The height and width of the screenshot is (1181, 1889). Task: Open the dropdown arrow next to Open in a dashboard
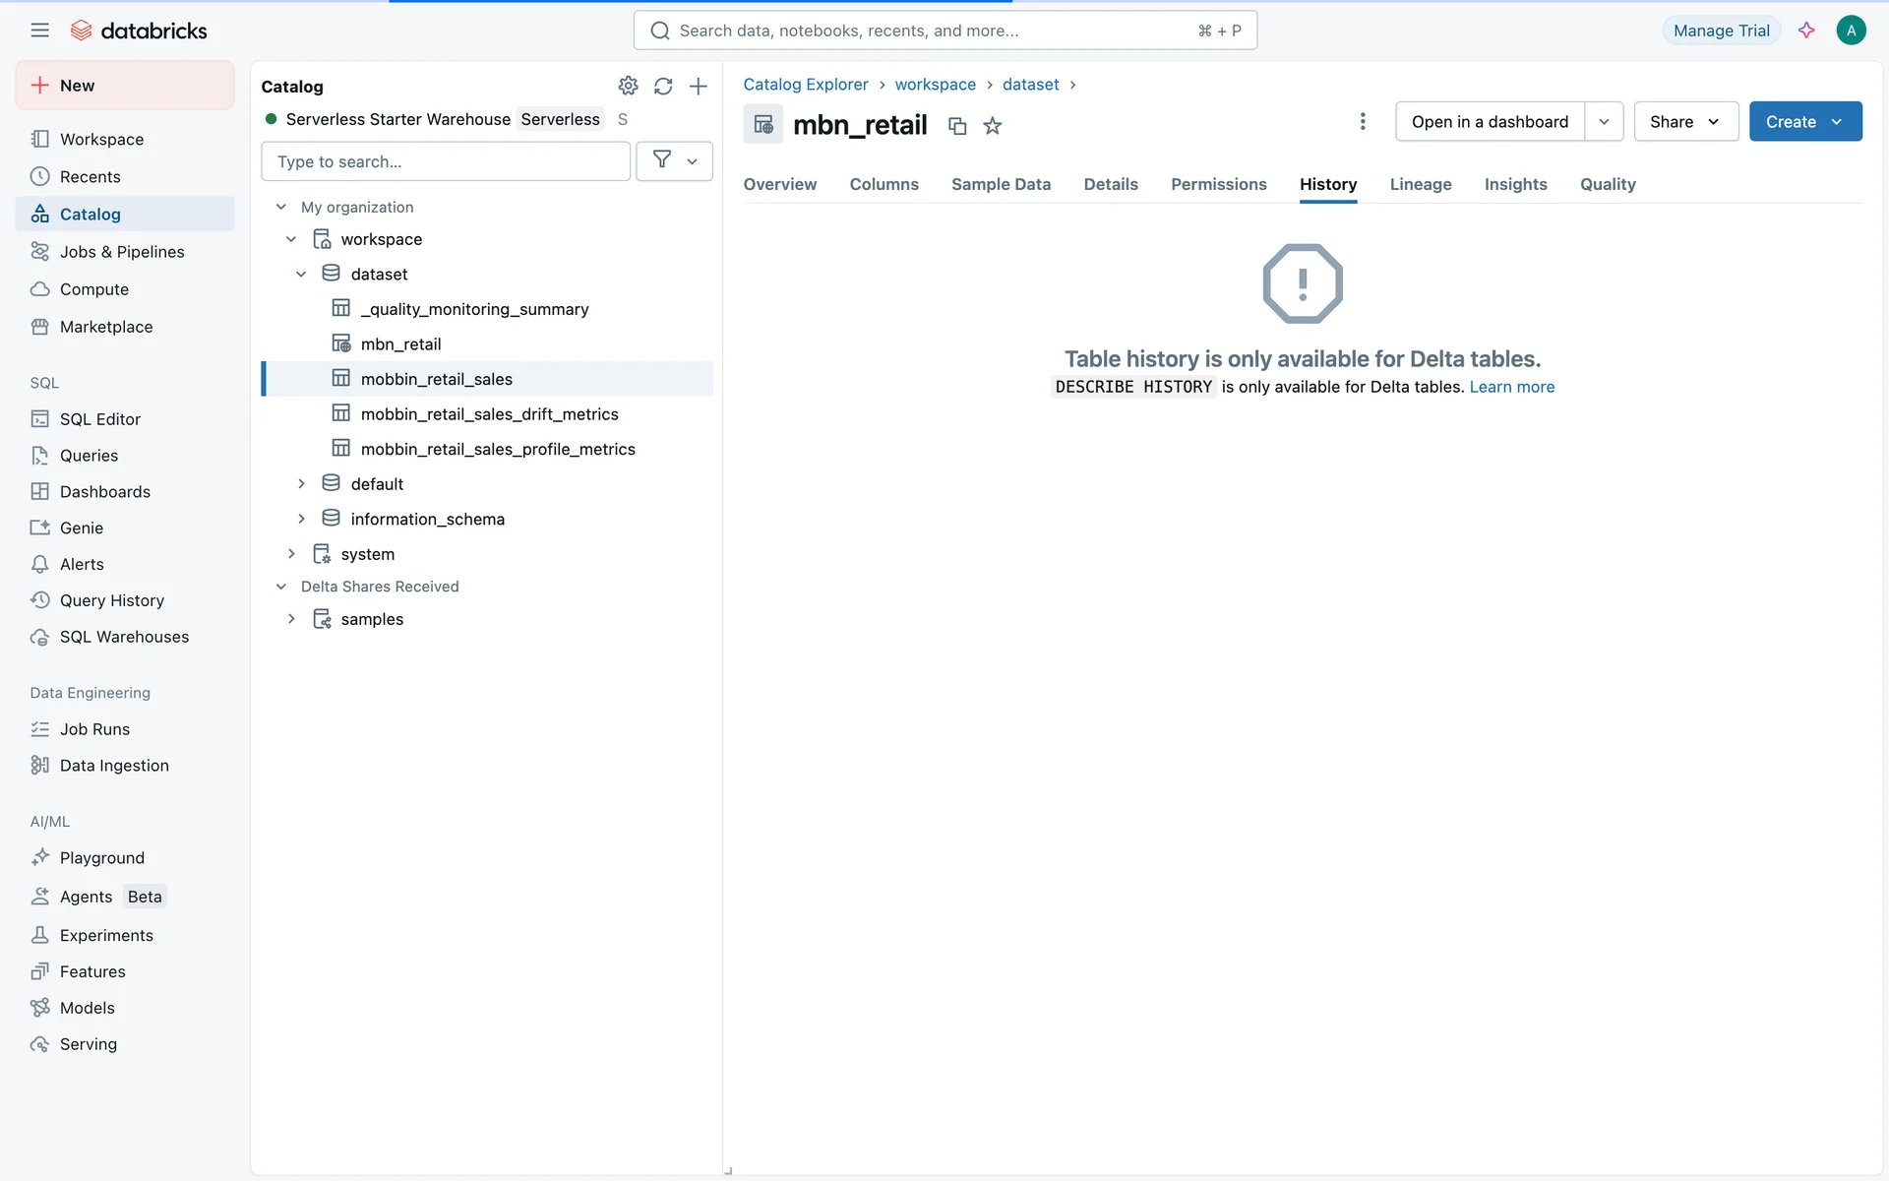[1604, 122]
